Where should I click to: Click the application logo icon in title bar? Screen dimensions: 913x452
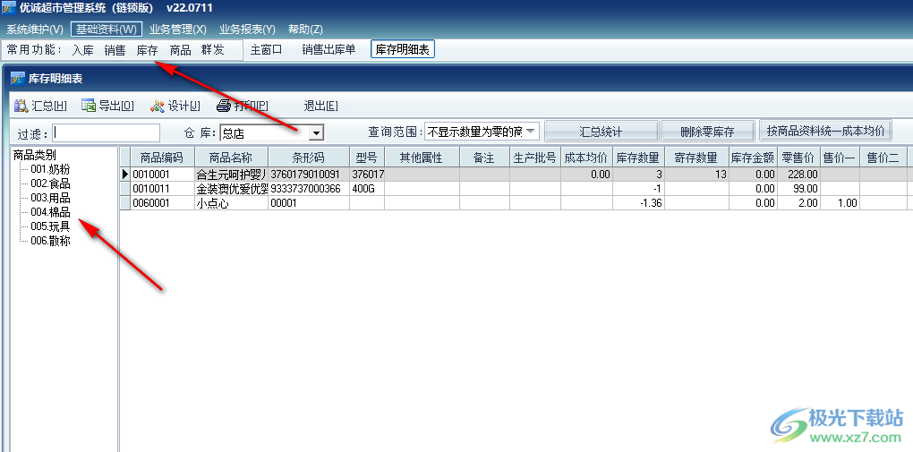coord(9,7)
